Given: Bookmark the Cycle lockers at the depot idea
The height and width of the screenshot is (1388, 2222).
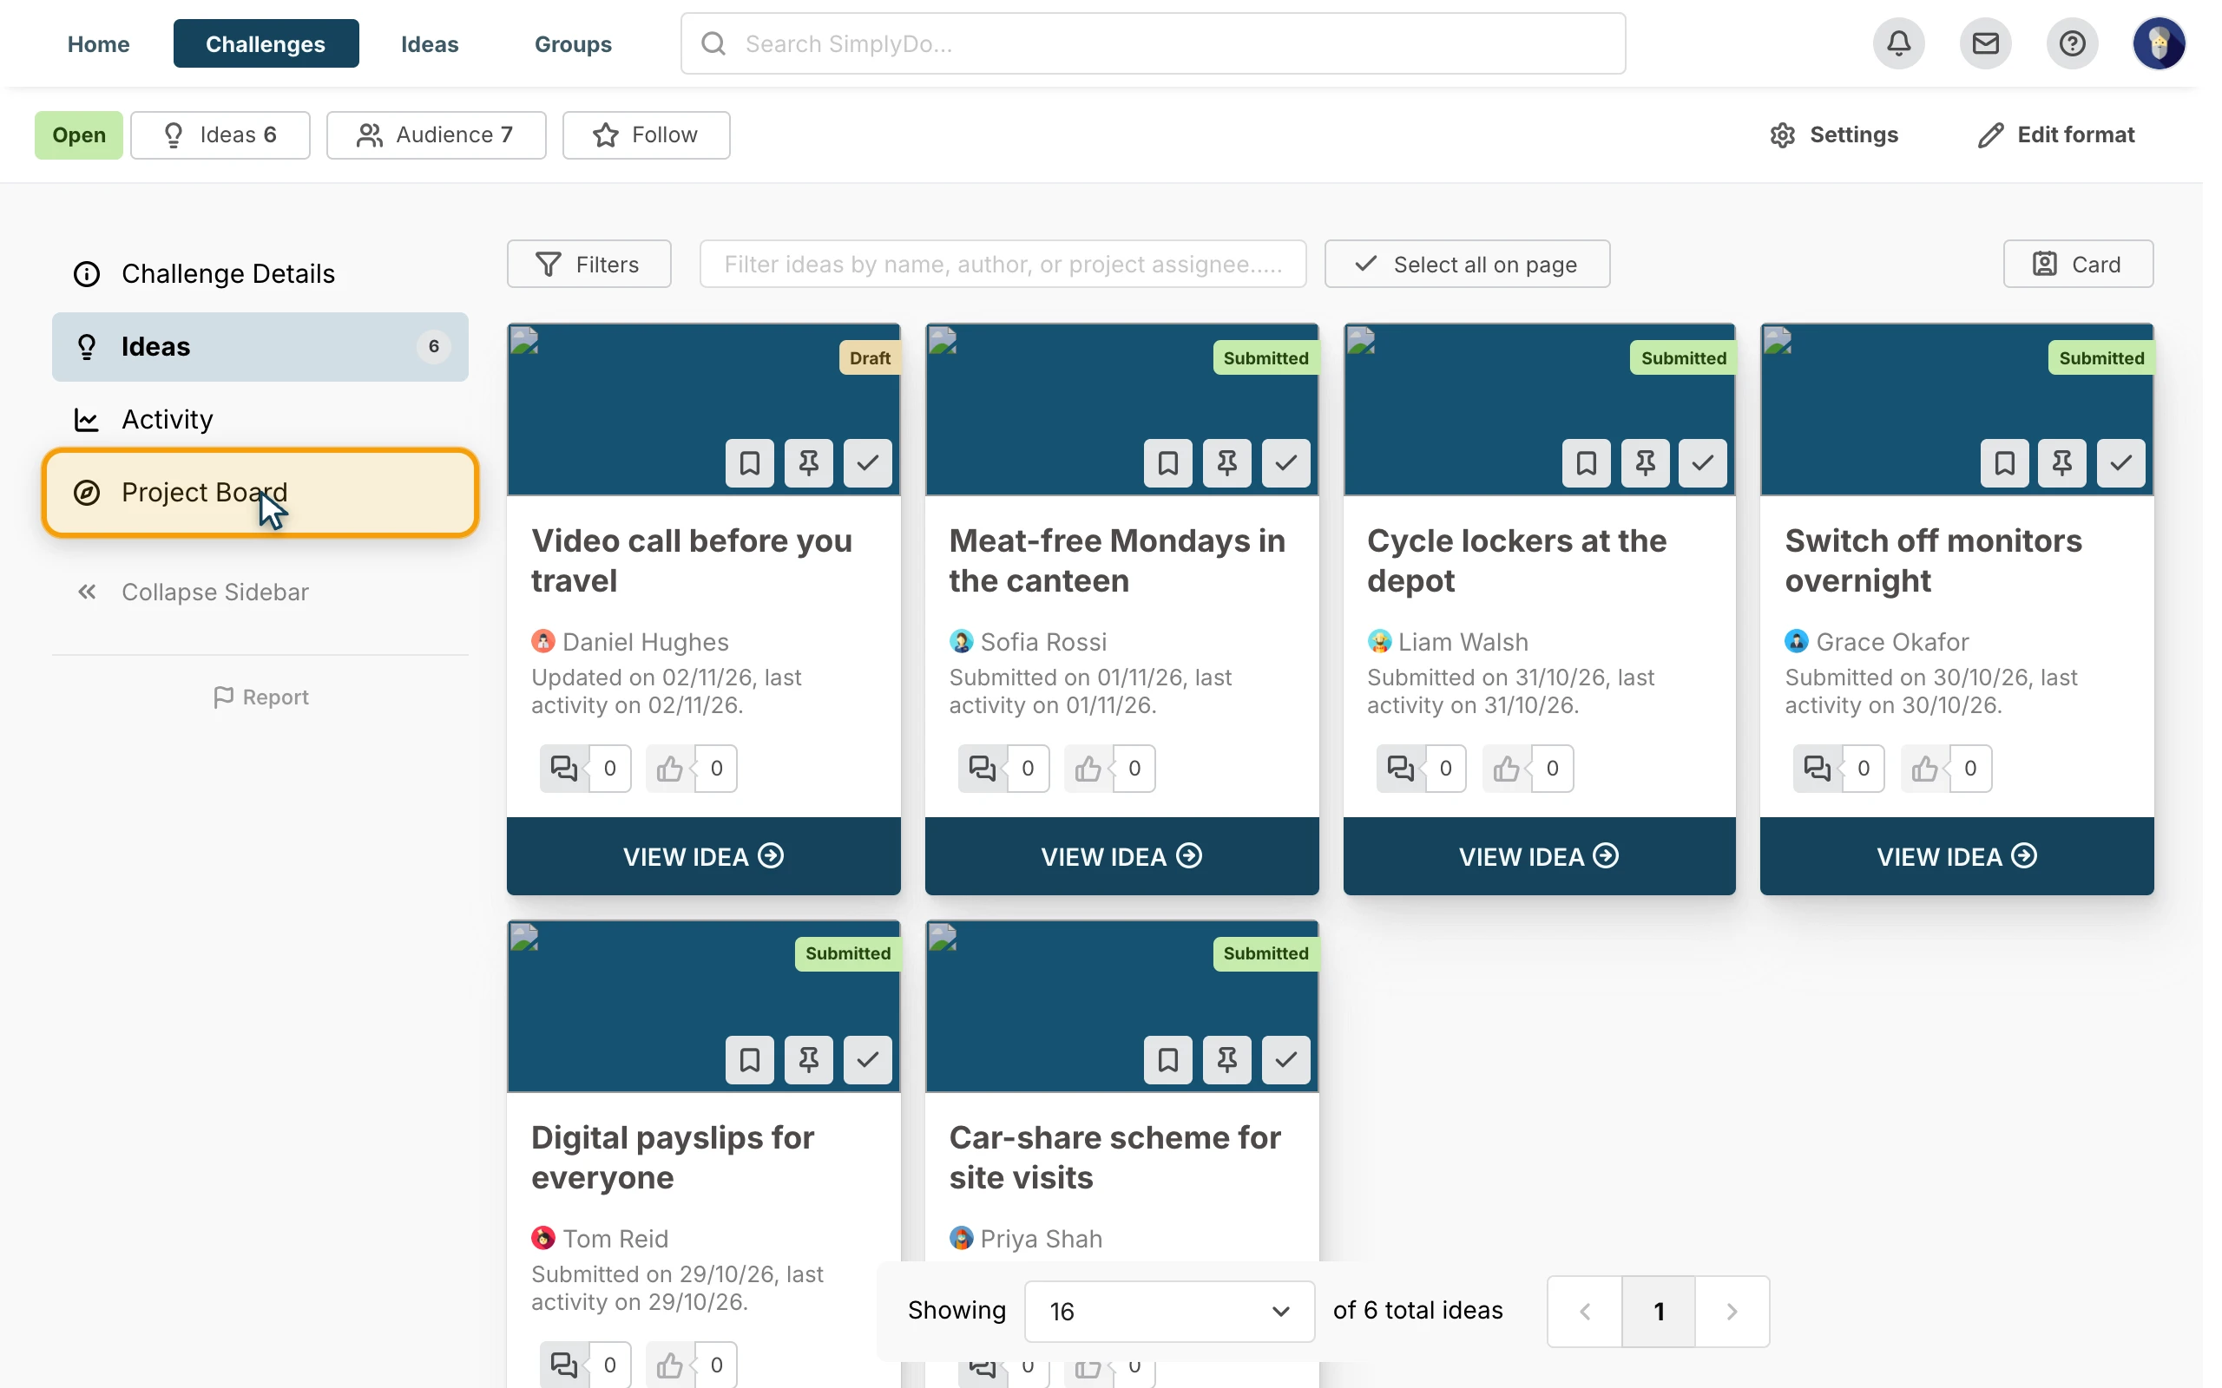Looking at the screenshot, I should [x=1586, y=462].
